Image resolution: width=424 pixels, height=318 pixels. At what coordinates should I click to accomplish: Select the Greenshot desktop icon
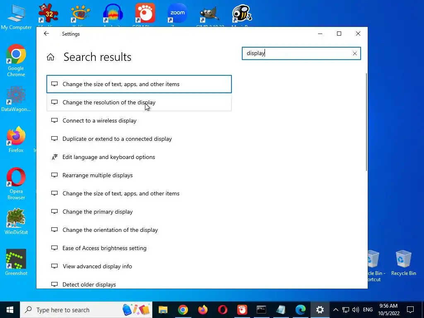point(16,262)
